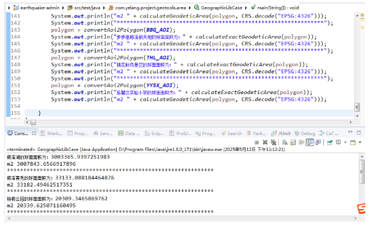Click editor vertical scrollbar up arrow
Viewport: 368px width, 227px height.
pyautogui.click(x=357, y=15)
